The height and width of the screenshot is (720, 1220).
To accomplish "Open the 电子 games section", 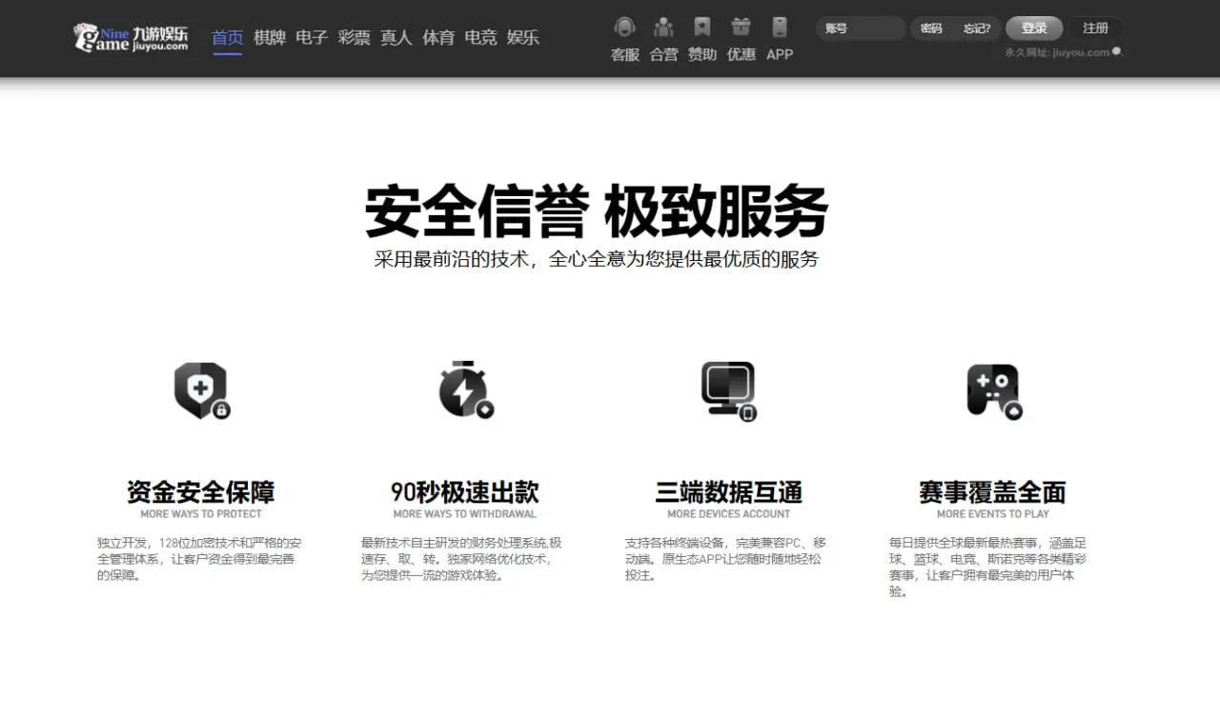I will 312,38.
